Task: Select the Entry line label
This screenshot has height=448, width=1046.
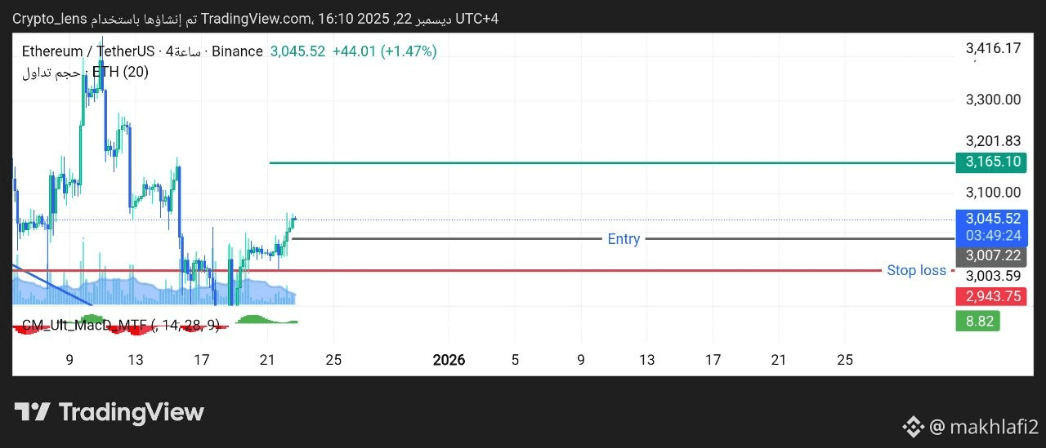Action: click(x=624, y=239)
